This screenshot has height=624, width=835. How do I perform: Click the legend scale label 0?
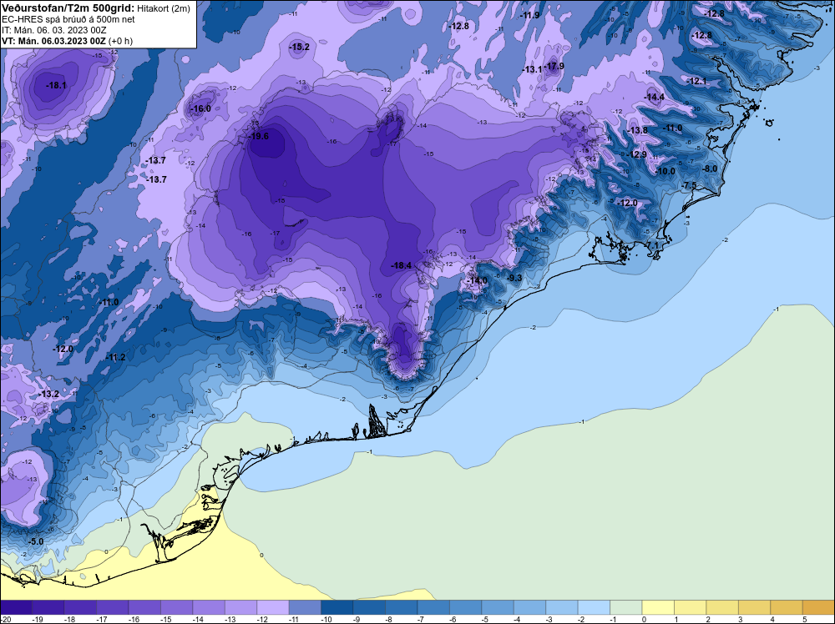[x=644, y=619]
